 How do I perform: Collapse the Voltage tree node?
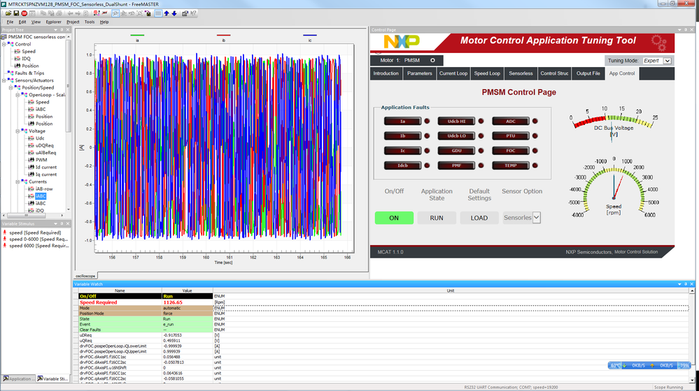17,131
